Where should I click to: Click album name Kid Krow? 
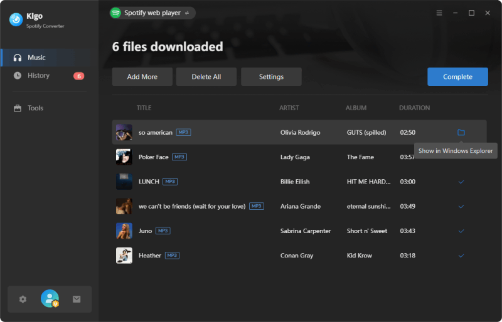point(359,256)
